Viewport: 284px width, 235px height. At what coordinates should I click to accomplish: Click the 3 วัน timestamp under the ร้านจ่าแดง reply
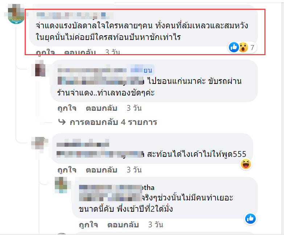[134, 108]
